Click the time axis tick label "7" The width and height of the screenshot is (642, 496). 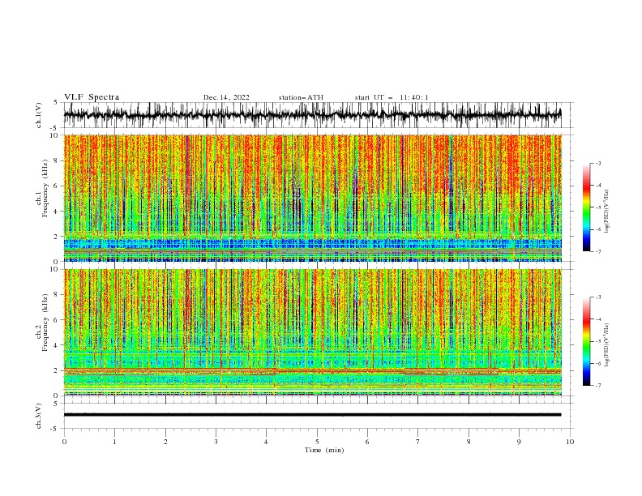(x=418, y=442)
